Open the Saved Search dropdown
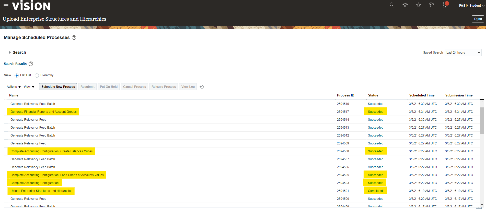The image size is (486, 210). pos(463,53)
